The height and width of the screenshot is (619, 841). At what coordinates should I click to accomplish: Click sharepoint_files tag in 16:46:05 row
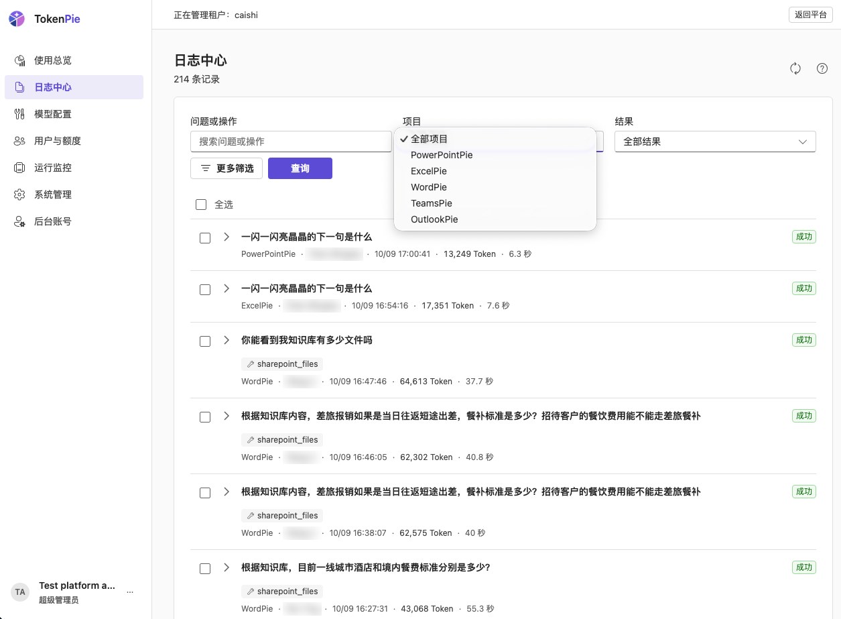(282, 440)
